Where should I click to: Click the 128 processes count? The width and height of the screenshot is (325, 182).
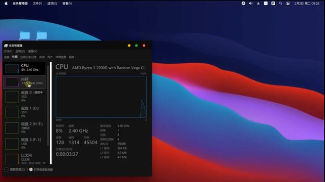tap(60, 143)
